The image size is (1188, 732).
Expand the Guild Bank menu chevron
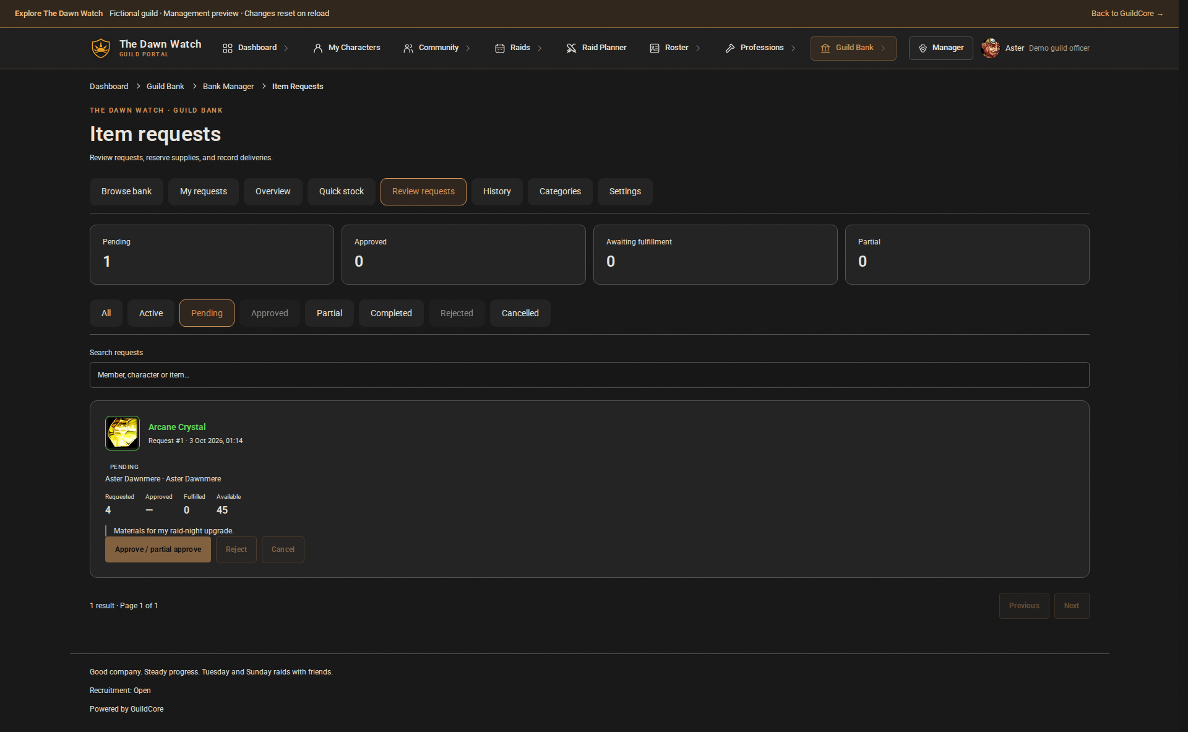pos(883,48)
